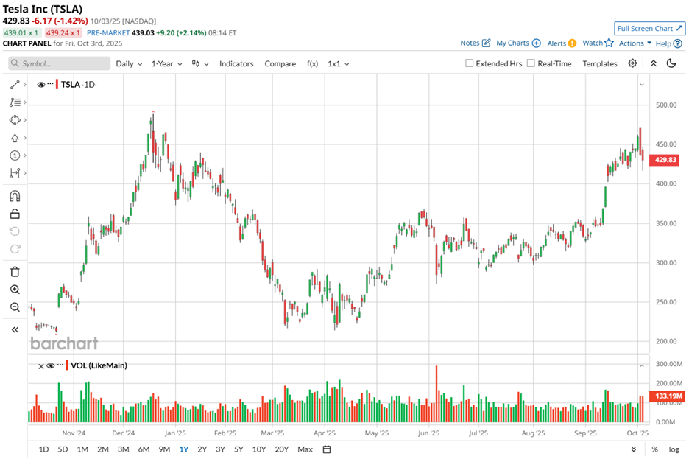Select the measurement range tool
Image resolution: width=689 pixels, height=462 pixels.
pos(15,173)
